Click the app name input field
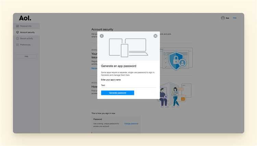Screen dimensions: 257x146 [x=128, y=85]
